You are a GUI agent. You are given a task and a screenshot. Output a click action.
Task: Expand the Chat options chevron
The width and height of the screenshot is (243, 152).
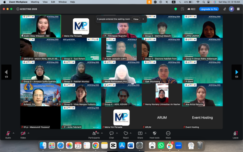point(117,133)
